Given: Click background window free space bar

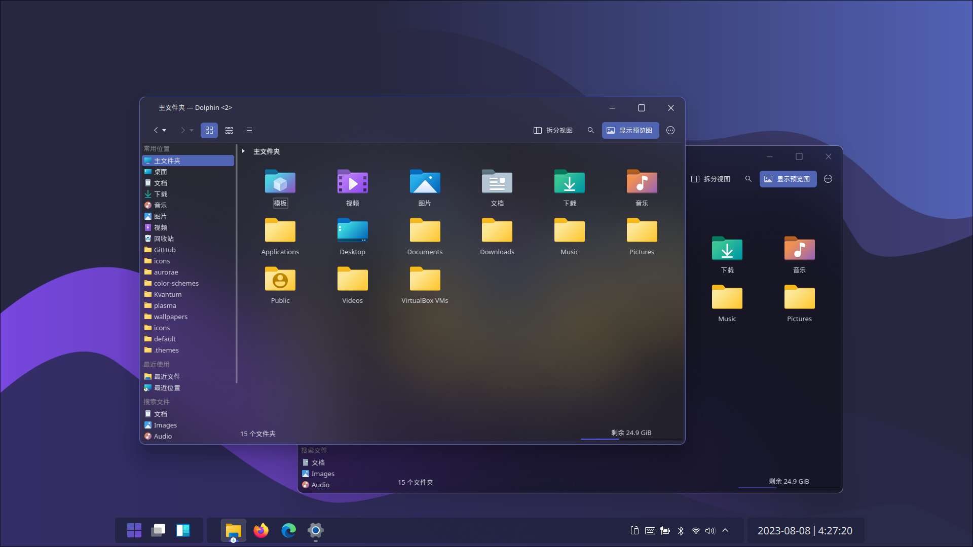Looking at the screenshot, I should click(x=789, y=487).
